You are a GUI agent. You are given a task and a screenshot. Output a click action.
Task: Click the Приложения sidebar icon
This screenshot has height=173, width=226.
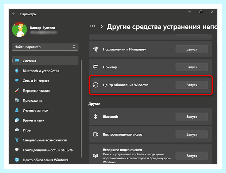click(17, 100)
